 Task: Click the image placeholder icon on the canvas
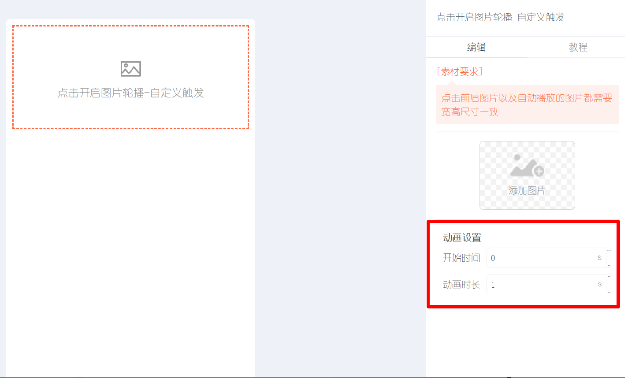pos(131,69)
